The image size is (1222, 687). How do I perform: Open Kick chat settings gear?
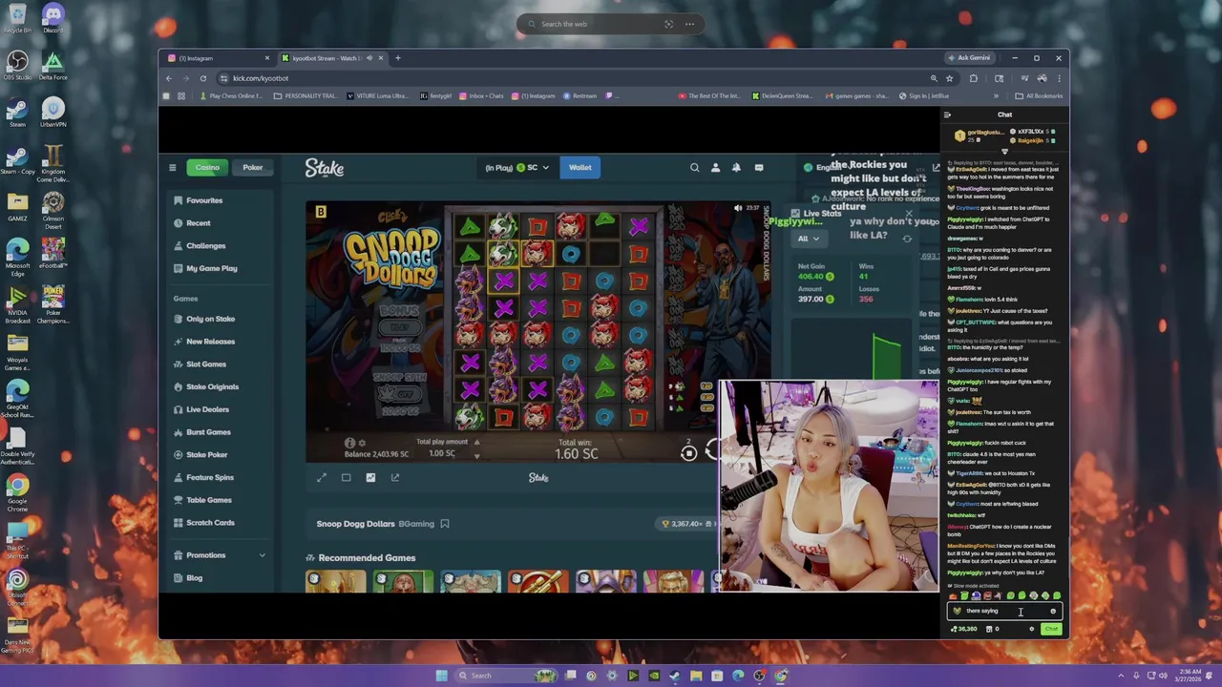pos(1032,629)
